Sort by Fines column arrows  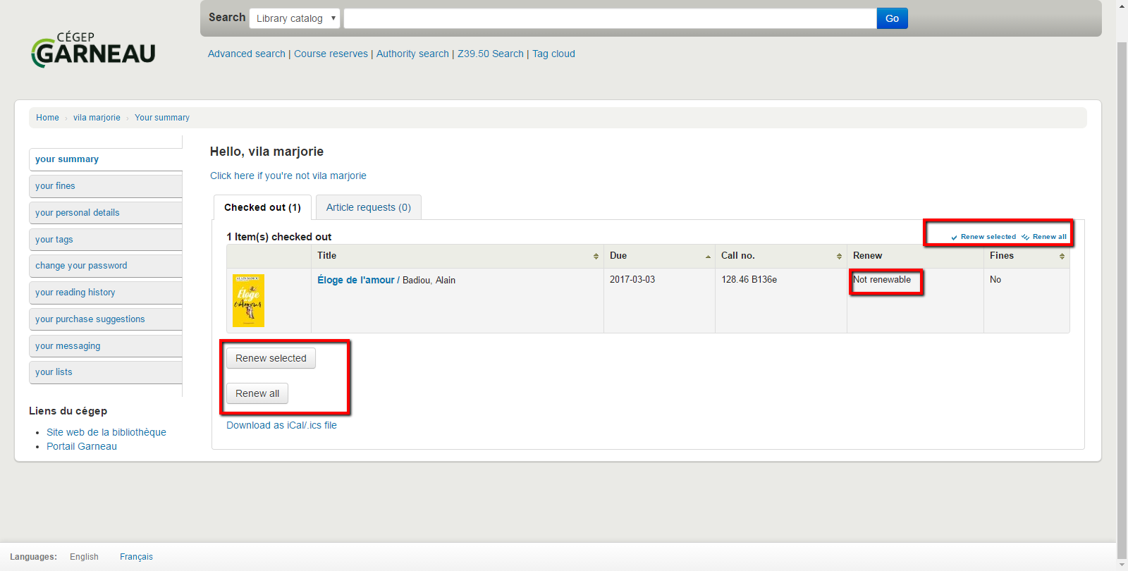point(1062,257)
